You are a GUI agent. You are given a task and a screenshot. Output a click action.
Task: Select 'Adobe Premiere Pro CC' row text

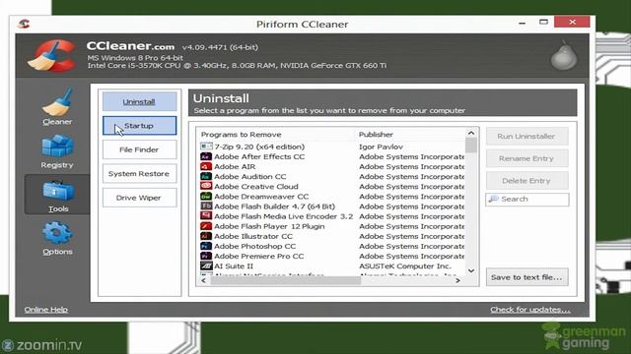point(258,256)
